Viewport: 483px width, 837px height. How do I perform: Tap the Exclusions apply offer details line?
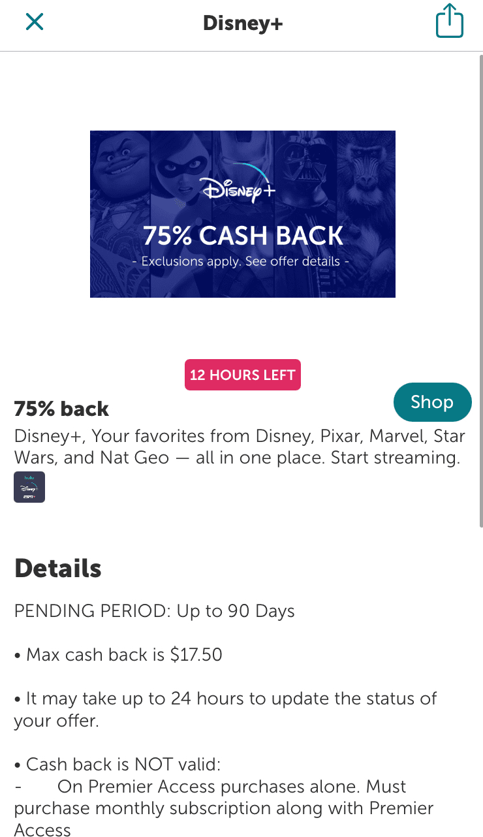[x=241, y=261]
